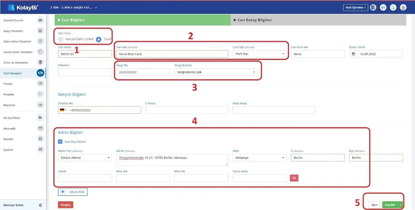The image size is (415, 210).
Task: Select the Tüzel radio button
Action: [99, 39]
